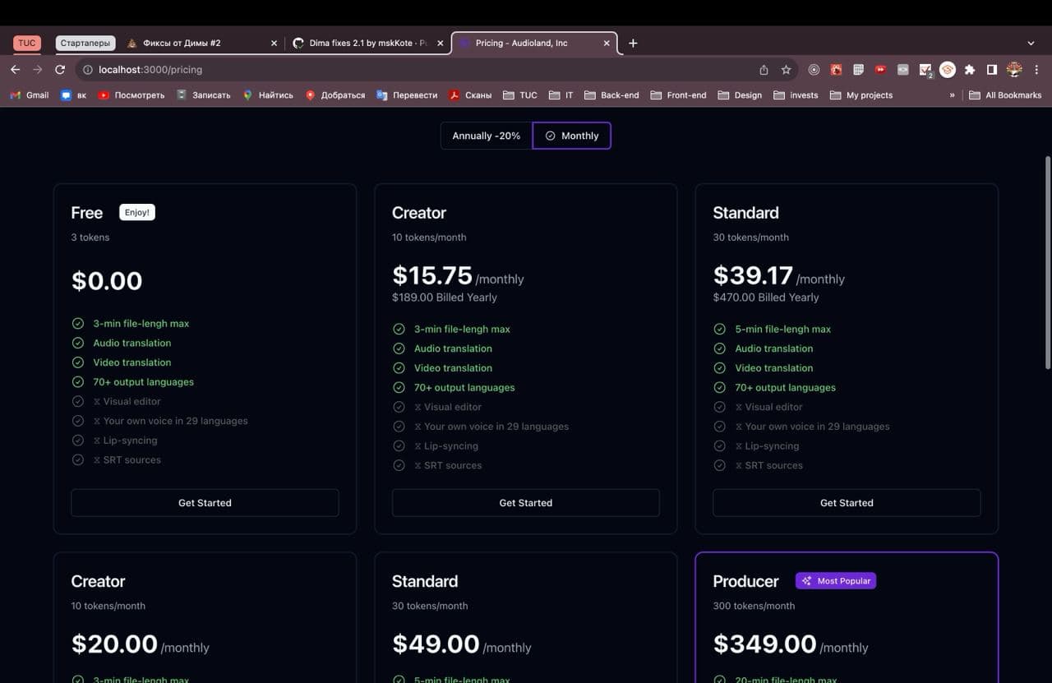Open the concentric circles extension icon
1052x683 pixels.
pos(814,70)
